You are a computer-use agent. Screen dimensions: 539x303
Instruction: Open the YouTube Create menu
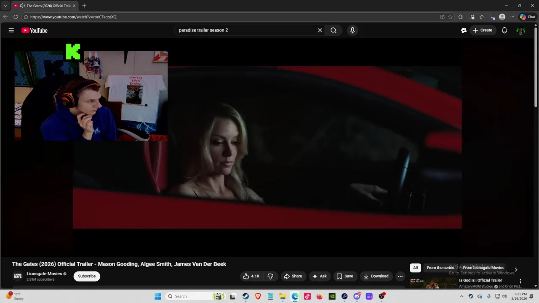tap(483, 30)
